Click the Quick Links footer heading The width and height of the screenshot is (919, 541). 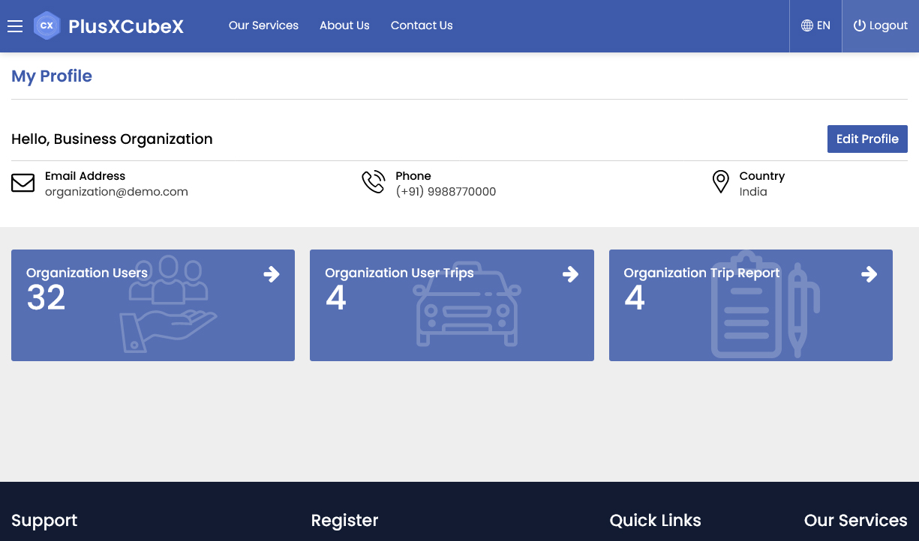point(655,521)
